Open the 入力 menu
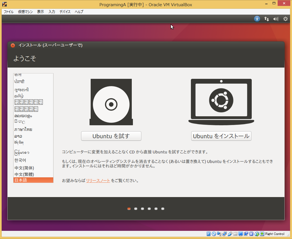 click(x=52, y=12)
